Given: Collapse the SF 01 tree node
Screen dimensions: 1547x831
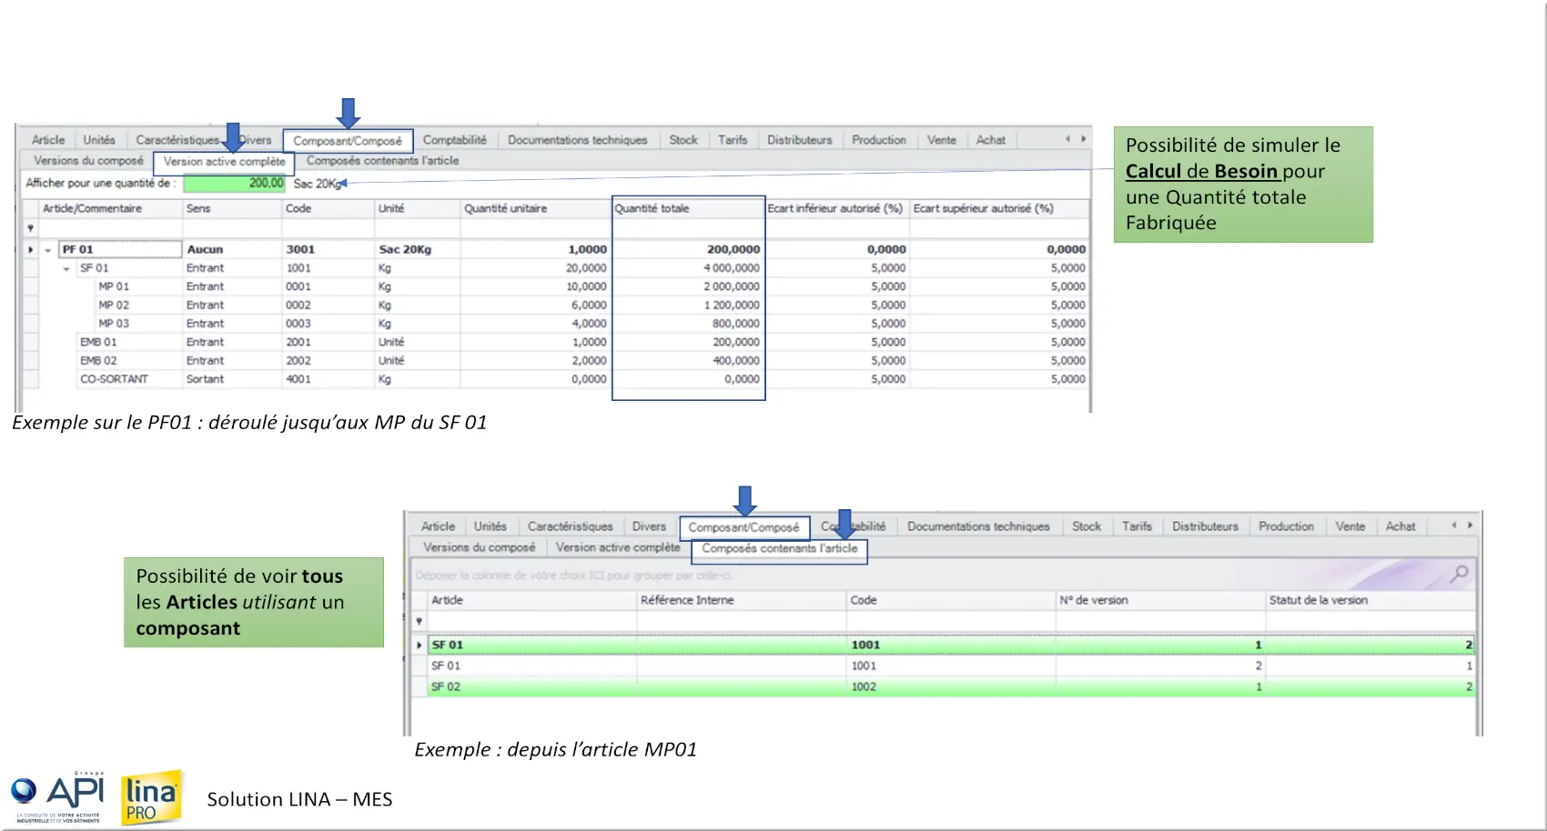Looking at the screenshot, I should click(x=66, y=269).
